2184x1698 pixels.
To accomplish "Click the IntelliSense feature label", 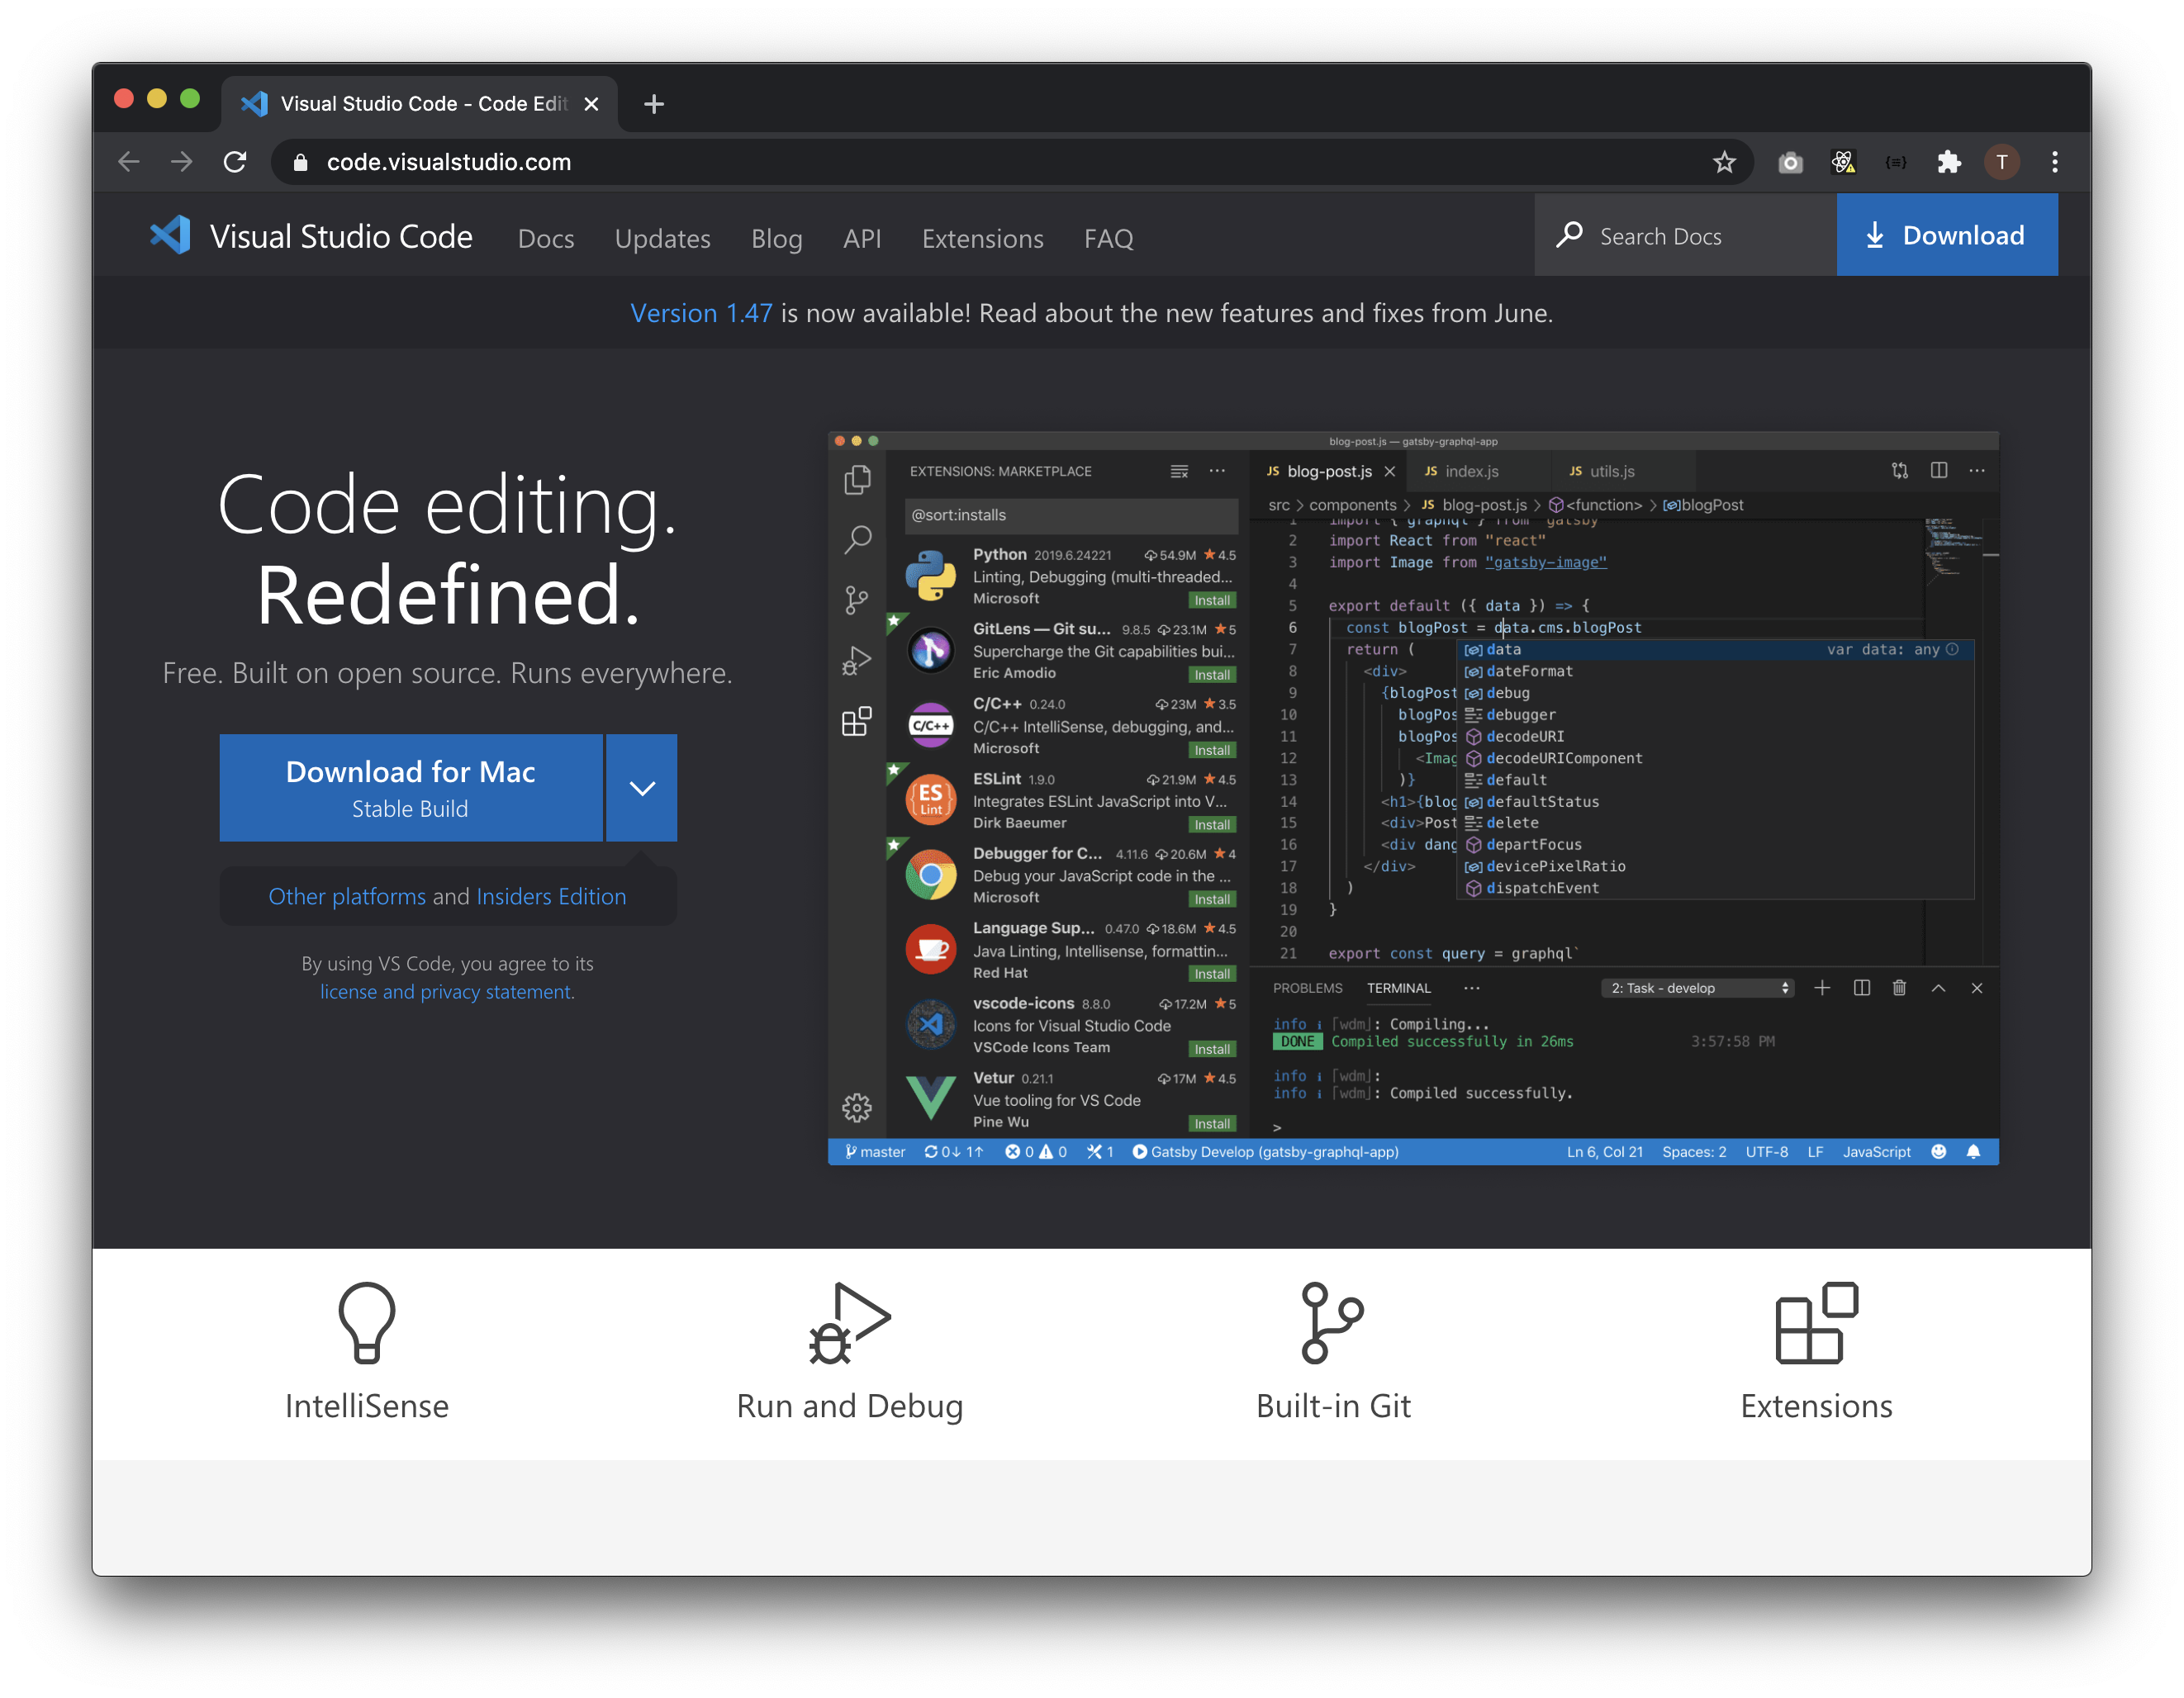I will point(367,1406).
